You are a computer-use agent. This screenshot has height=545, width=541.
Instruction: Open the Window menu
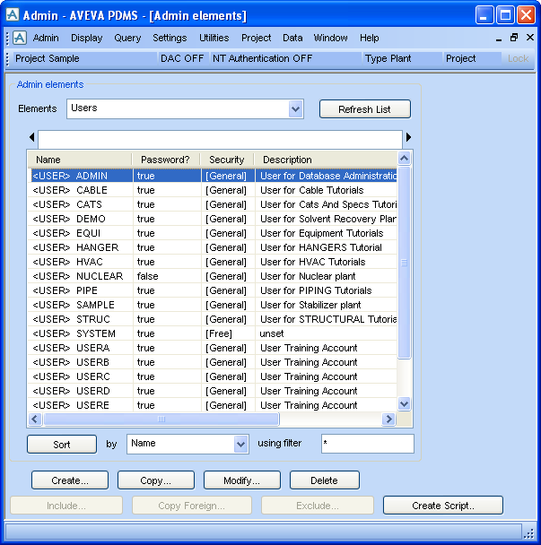(330, 38)
